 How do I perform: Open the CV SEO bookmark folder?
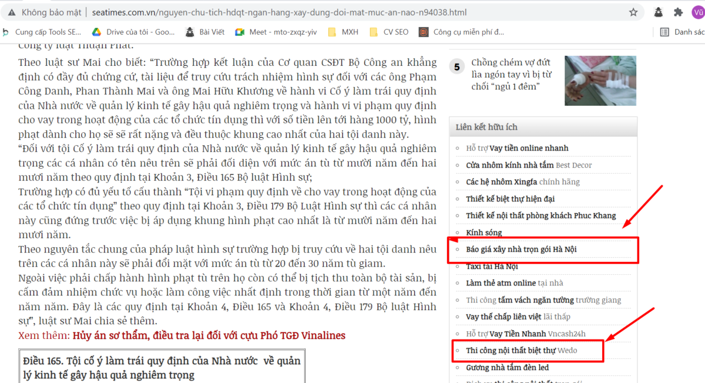tap(389, 32)
